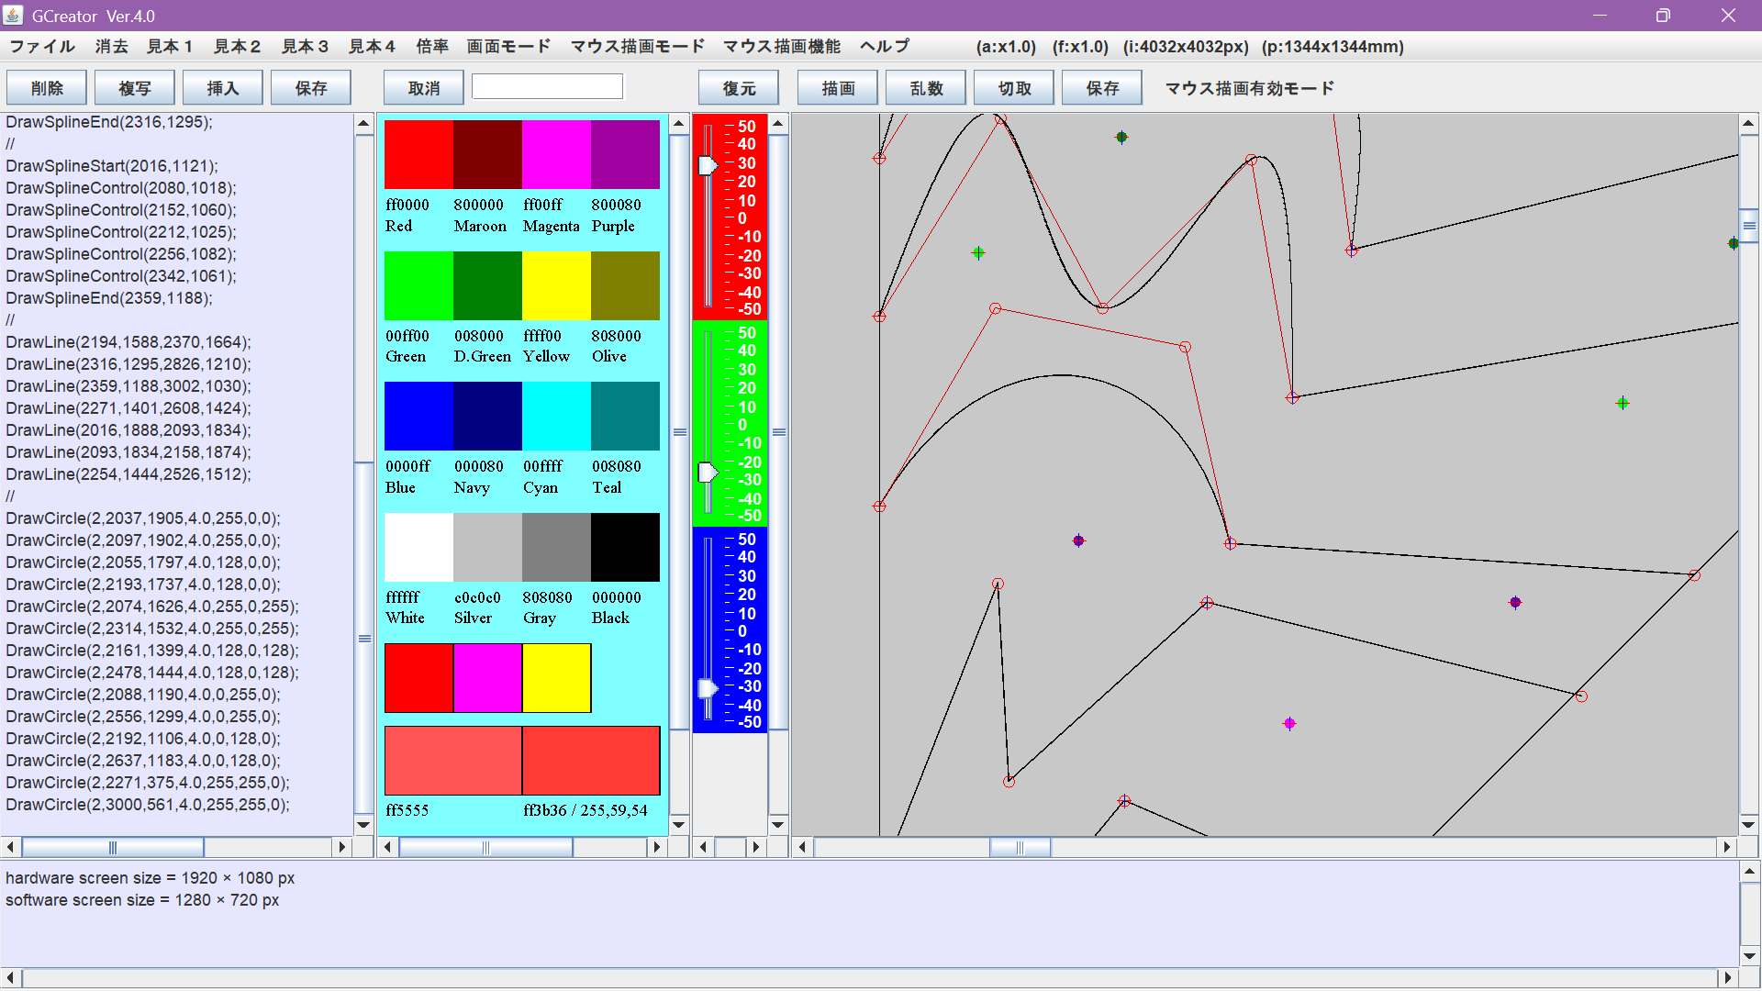Pick the Green 00ff00 color swatch

tap(418, 285)
